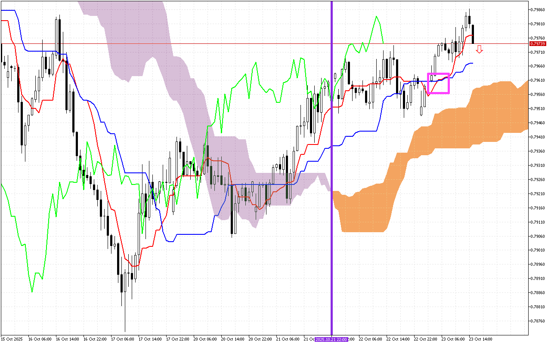The height and width of the screenshot is (344, 551).
Task: Select the magenta rectangle highlight on the chart
Action: [x=438, y=74]
